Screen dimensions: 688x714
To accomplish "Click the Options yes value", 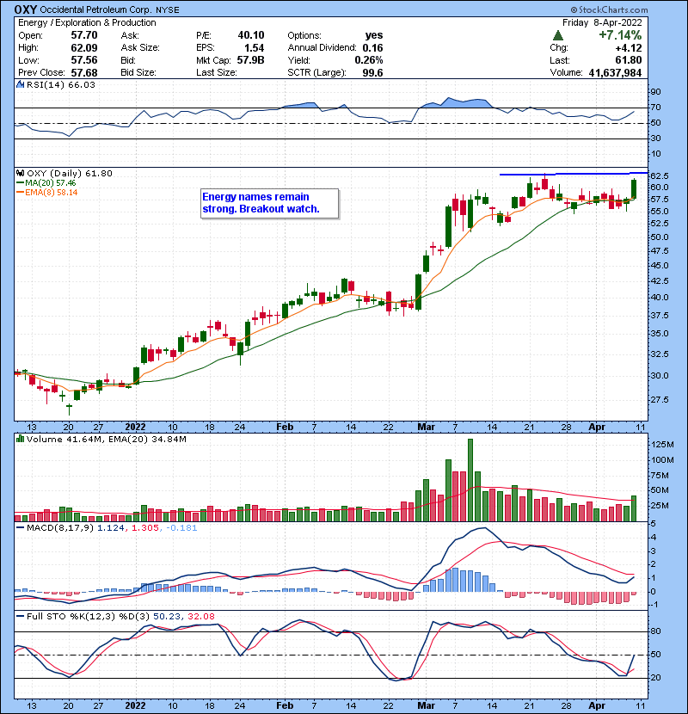I will coord(374,35).
